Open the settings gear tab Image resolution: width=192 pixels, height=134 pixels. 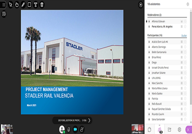[x=180, y=129]
